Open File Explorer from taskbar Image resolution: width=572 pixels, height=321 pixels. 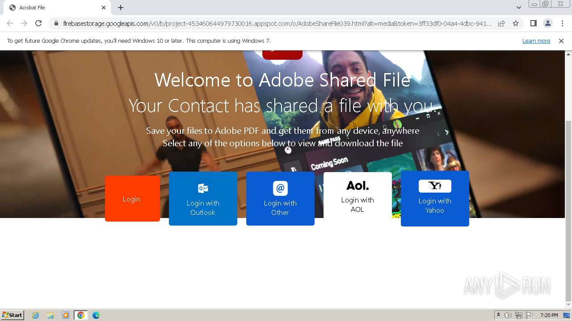(x=50, y=315)
